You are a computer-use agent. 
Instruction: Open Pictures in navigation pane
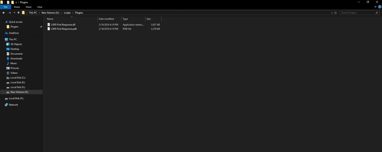pyautogui.click(x=15, y=68)
